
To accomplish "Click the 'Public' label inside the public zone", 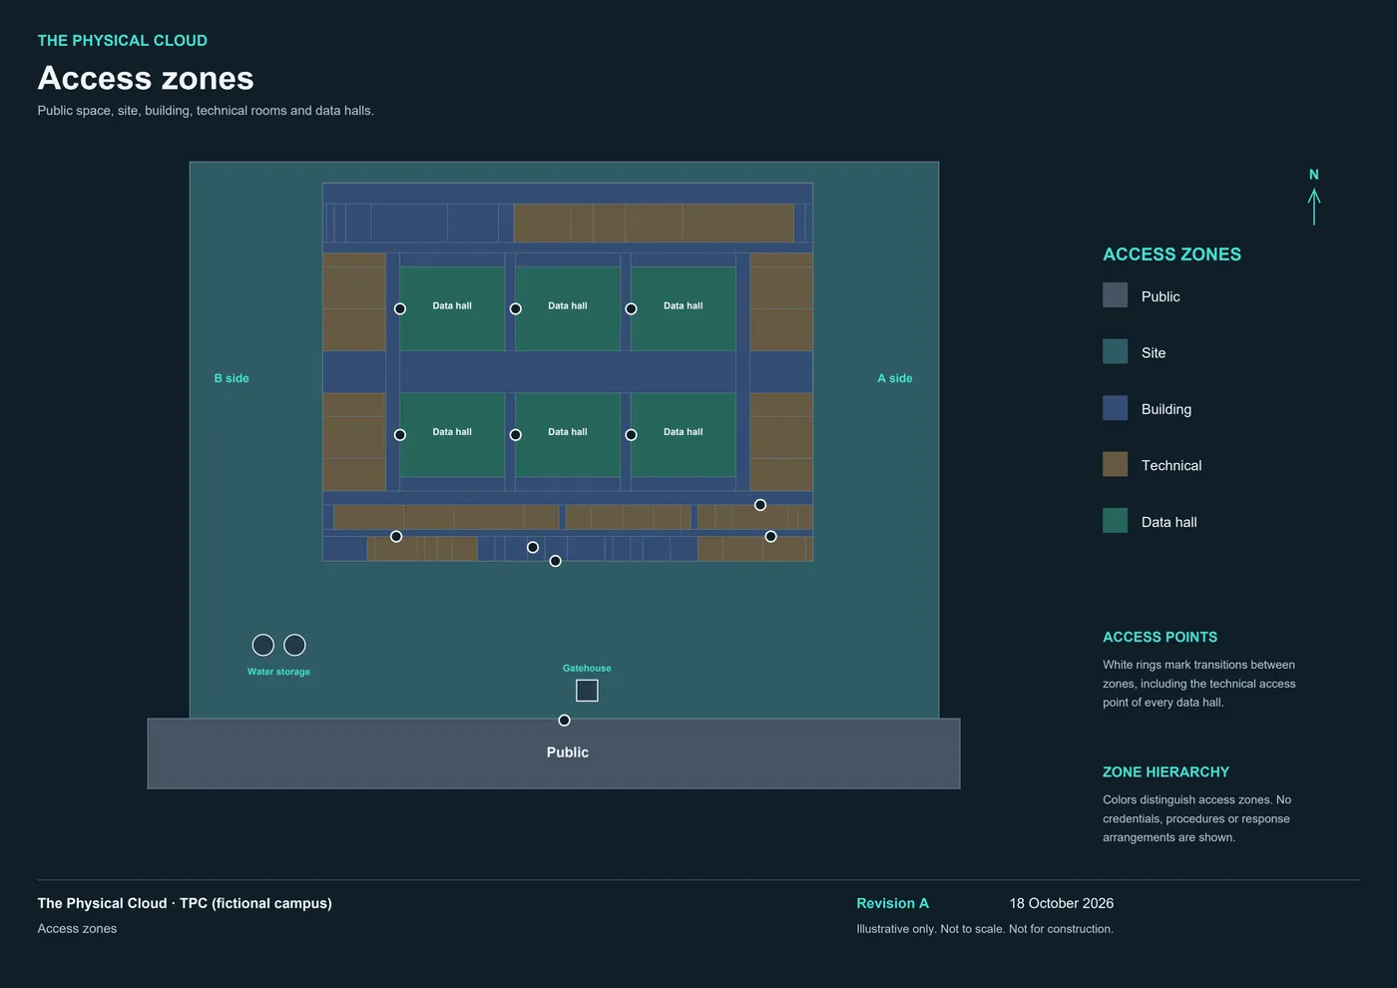I will 568,752.
